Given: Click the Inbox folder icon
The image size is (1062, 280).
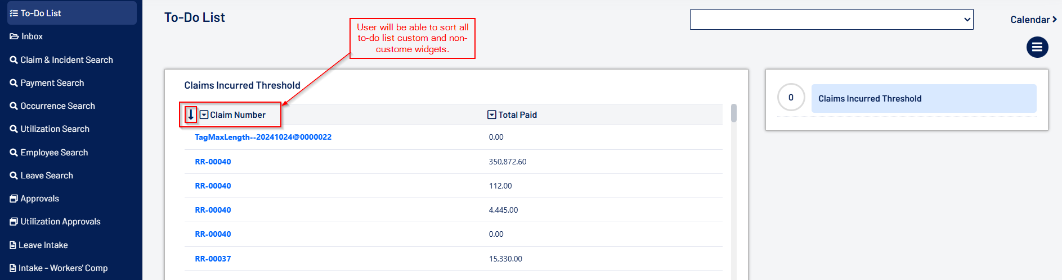Looking at the screenshot, I should (x=14, y=36).
